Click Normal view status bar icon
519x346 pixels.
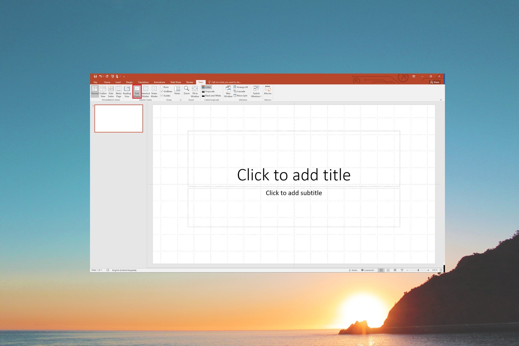(x=381, y=270)
